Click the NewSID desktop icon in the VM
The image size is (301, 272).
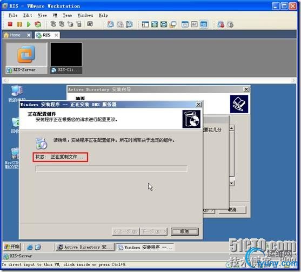click(12, 158)
